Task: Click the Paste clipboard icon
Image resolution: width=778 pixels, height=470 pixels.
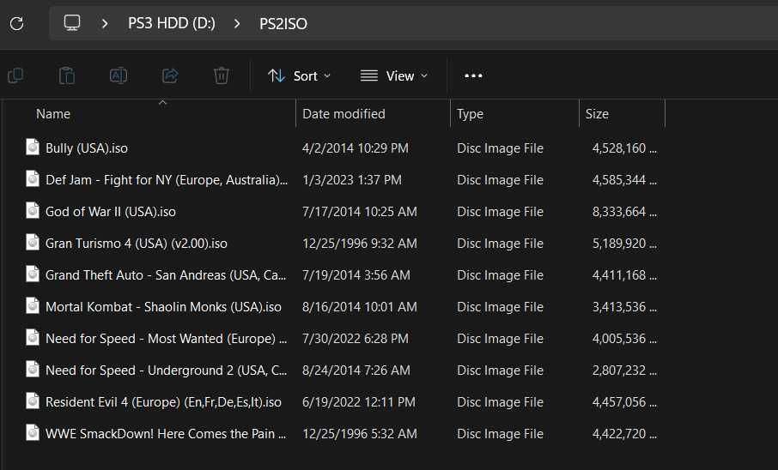Action: pyautogui.click(x=66, y=75)
